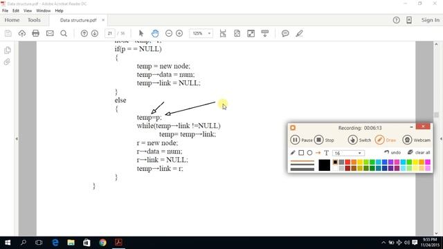Image resolution: width=443 pixels, height=249 pixels.
Task: Stop the screen recording
Action: point(324,140)
